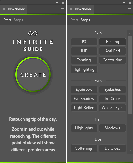Click the INFINITE logo text
This screenshot has width=133, height=163.
pyautogui.click(x=33, y=42)
